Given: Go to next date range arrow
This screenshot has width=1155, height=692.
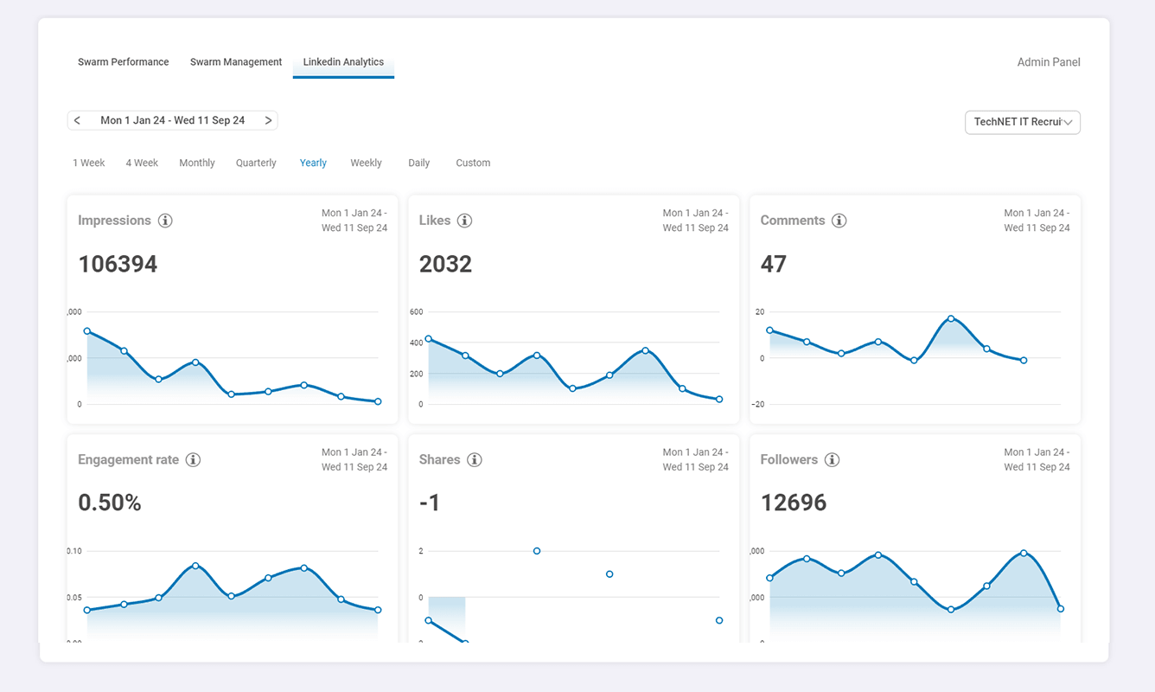Looking at the screenshot, I should pos(268,121).
